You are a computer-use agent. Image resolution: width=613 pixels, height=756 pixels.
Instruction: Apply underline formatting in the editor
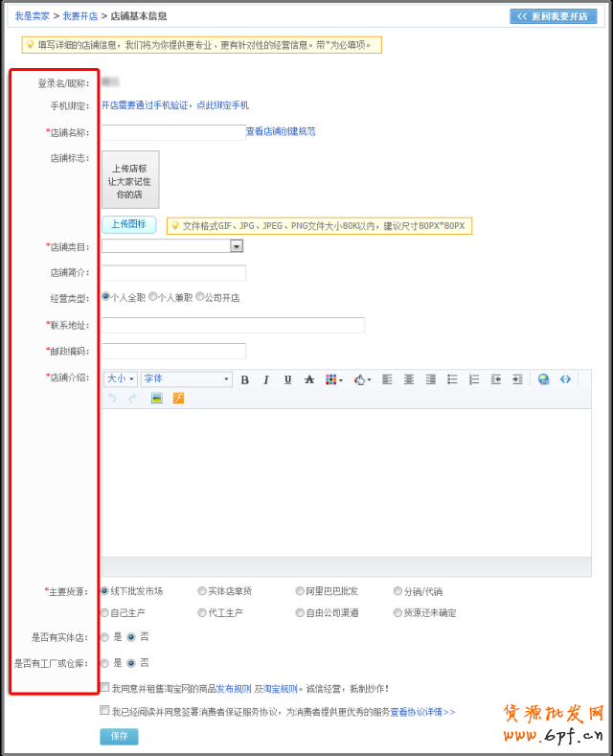pos(287,379)
